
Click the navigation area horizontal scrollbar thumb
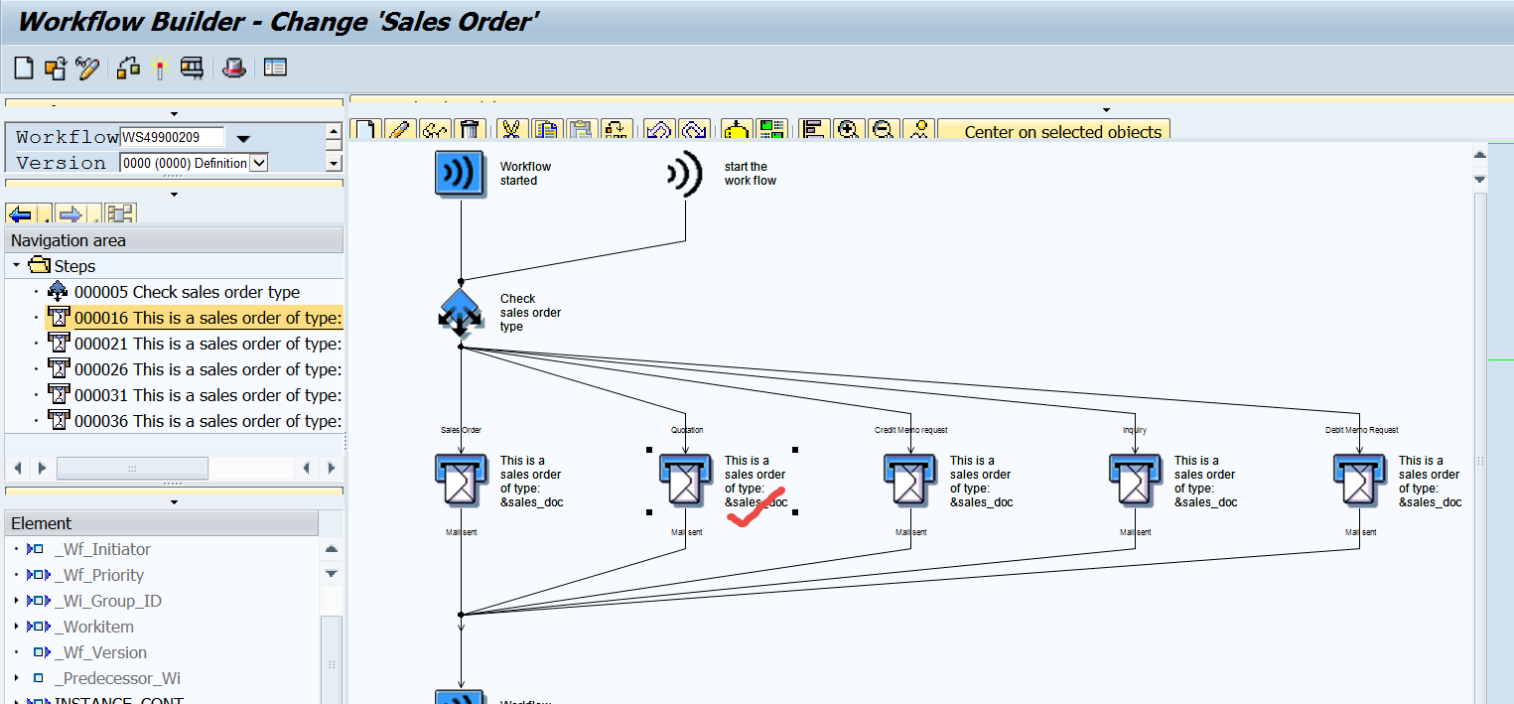[x=132, y=468]
